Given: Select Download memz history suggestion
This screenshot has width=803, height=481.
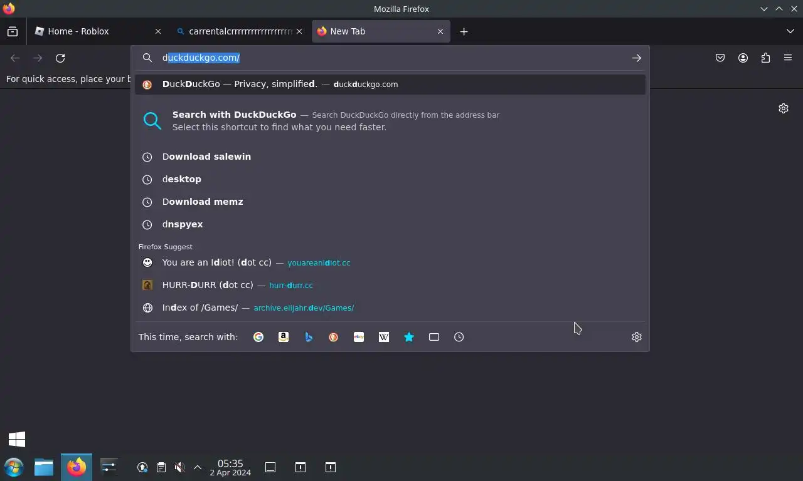Looking at the screenshot, I should click(390, 202).
